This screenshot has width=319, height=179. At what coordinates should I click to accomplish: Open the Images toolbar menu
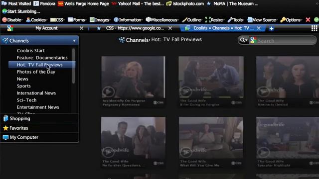(100, 20)
